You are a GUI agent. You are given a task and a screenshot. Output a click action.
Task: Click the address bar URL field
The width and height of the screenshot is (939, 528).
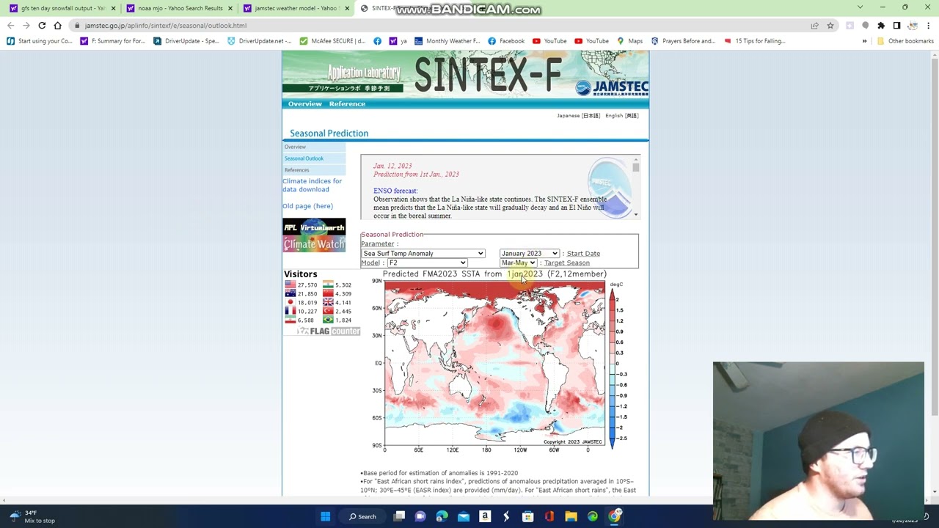(440, 26)
